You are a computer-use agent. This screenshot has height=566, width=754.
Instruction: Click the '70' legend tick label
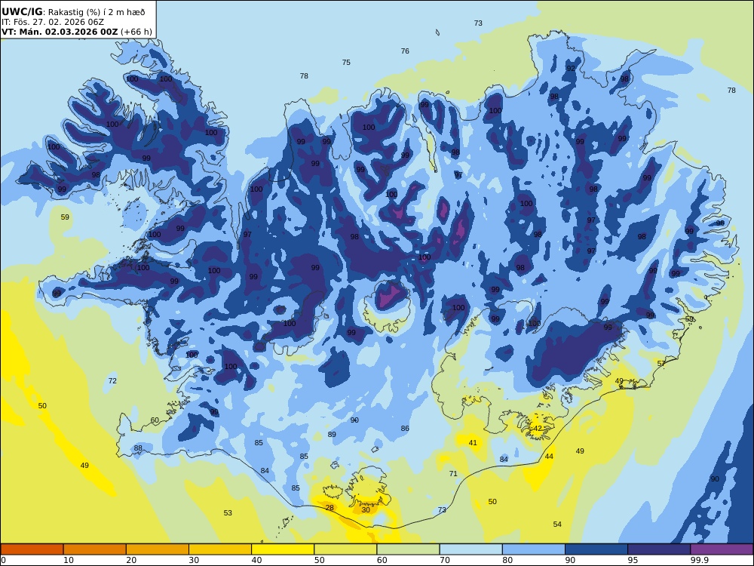(x=444, y=560)
